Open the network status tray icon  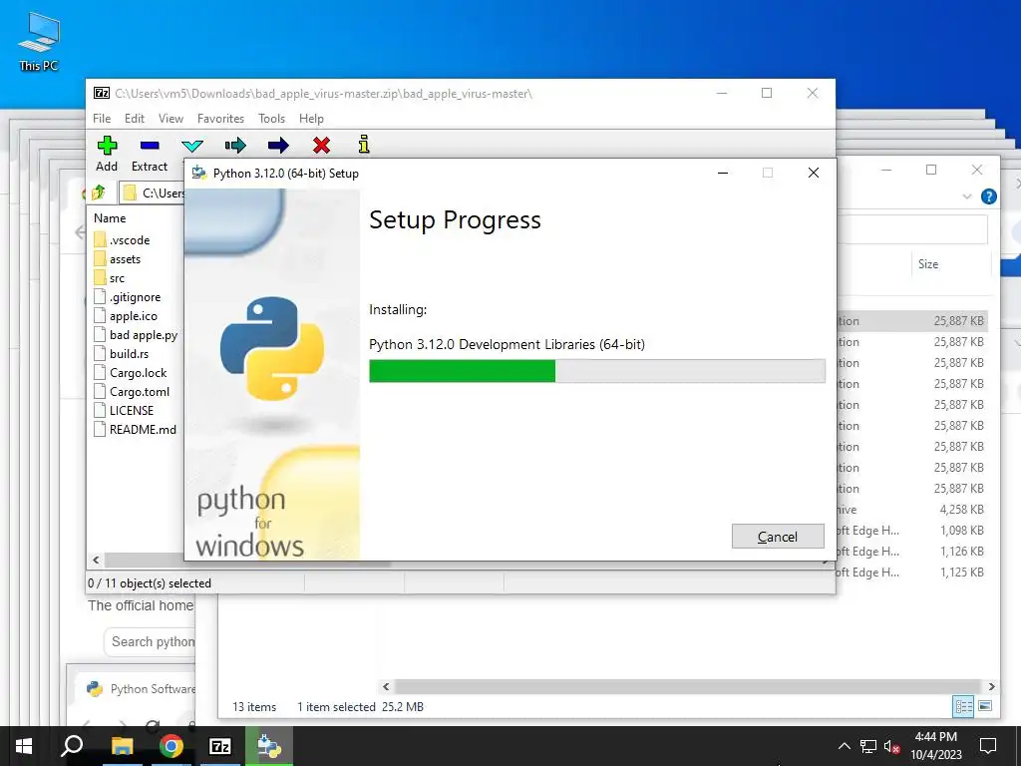coord(868,746)
